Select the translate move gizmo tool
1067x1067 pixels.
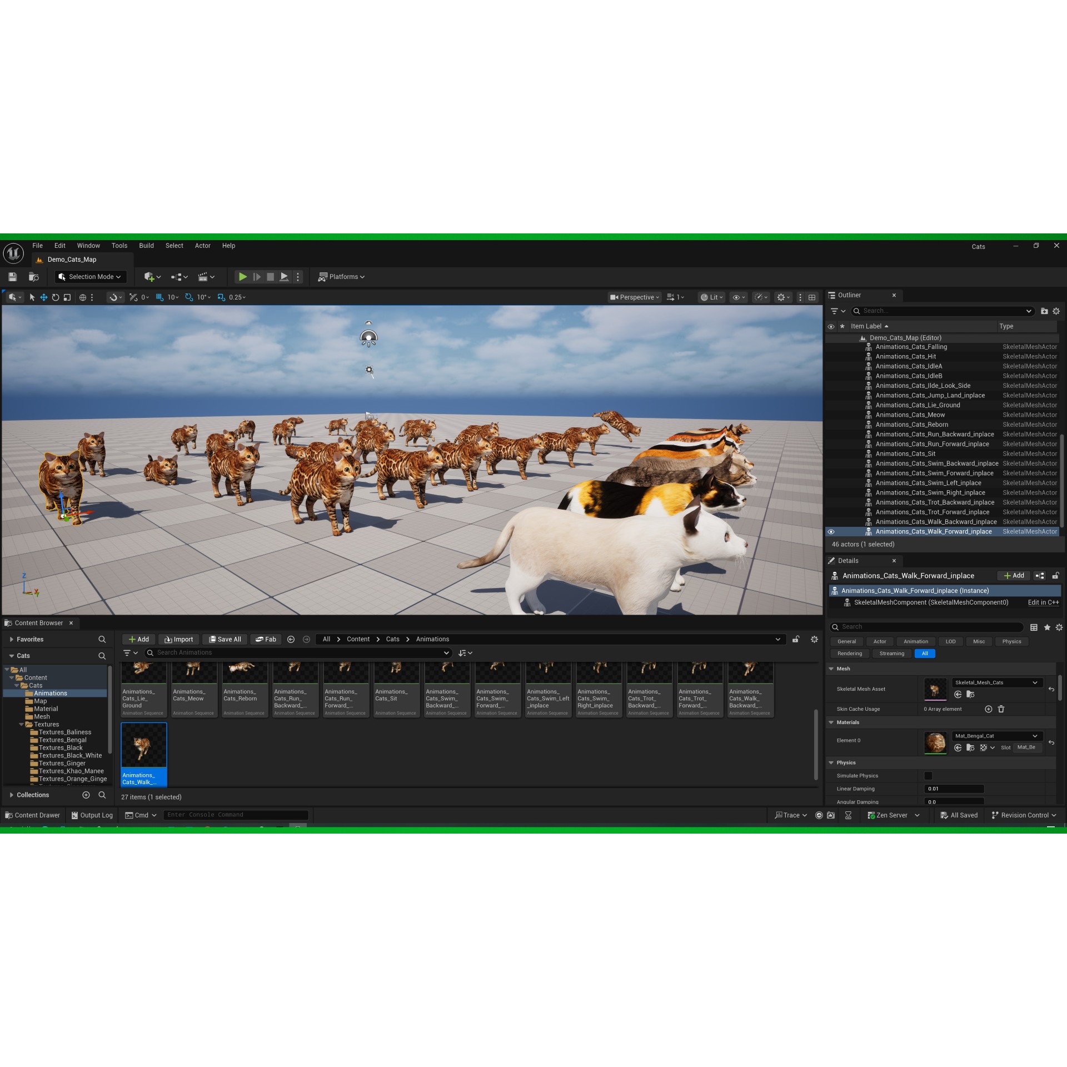click(43, 297)
